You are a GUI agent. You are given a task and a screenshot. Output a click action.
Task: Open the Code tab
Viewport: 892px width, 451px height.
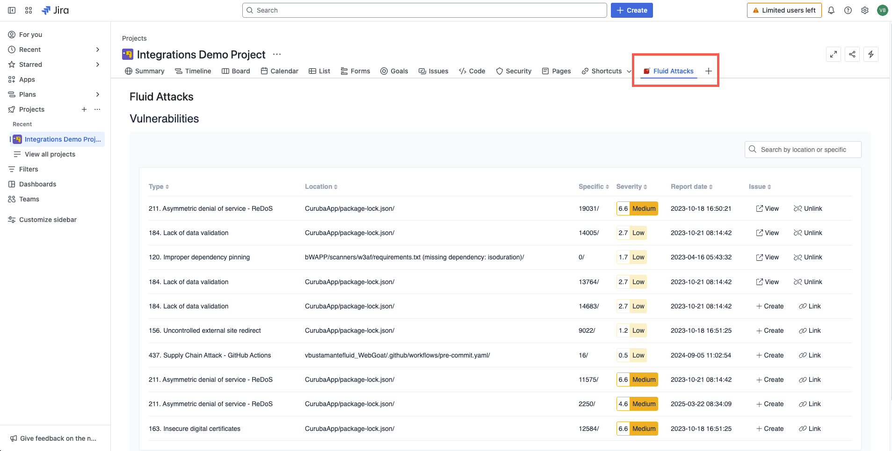click(472, 71)
